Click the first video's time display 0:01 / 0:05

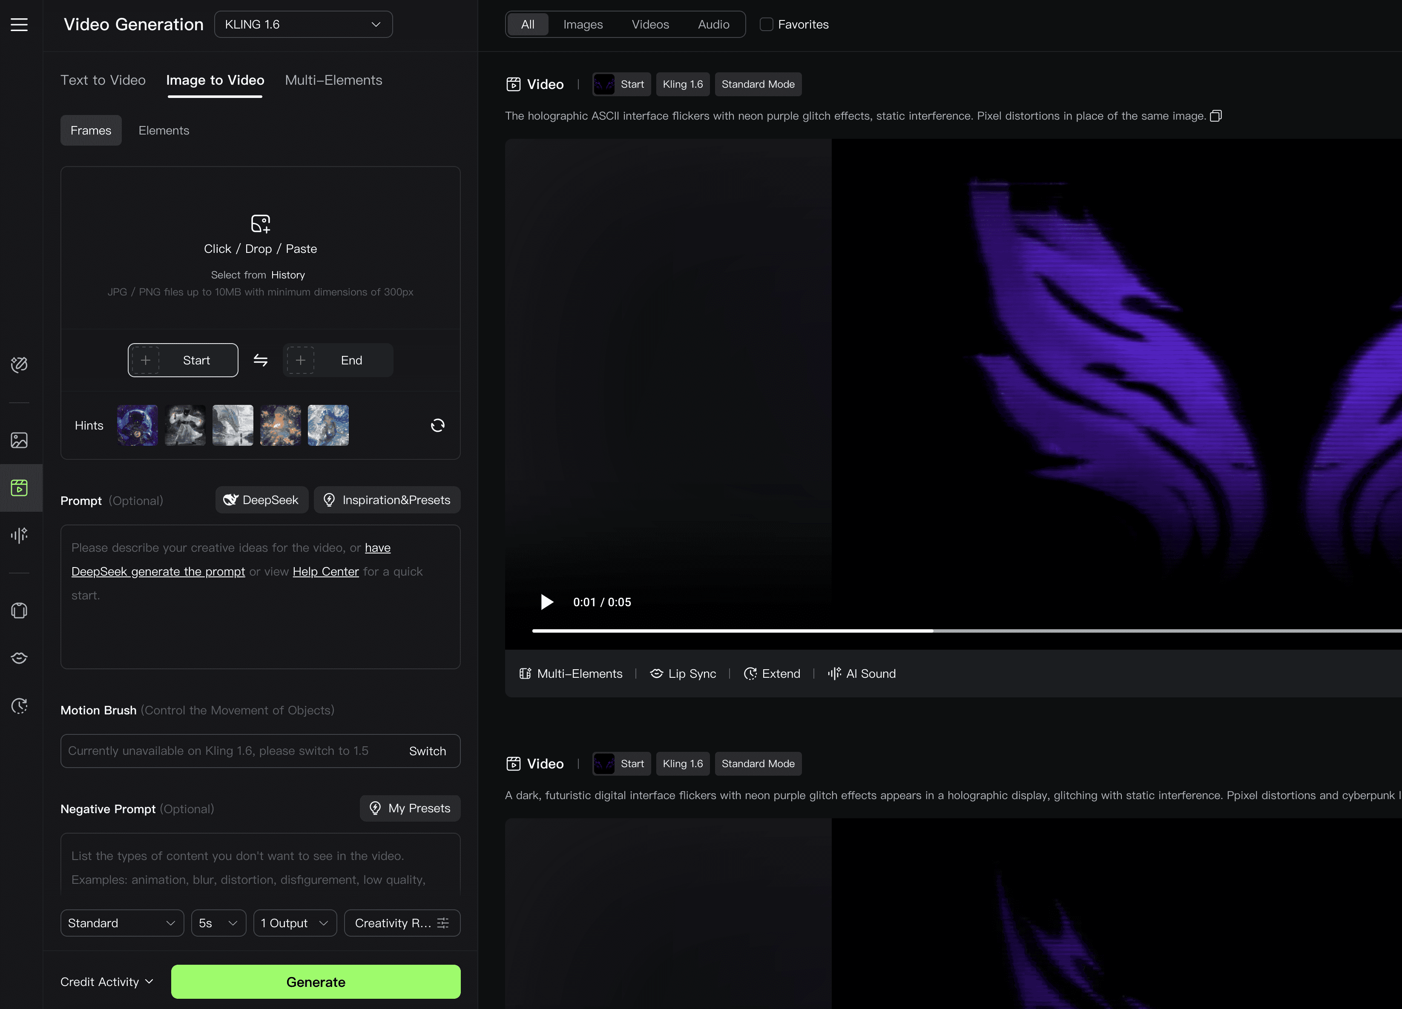click(x=602, y=602)
